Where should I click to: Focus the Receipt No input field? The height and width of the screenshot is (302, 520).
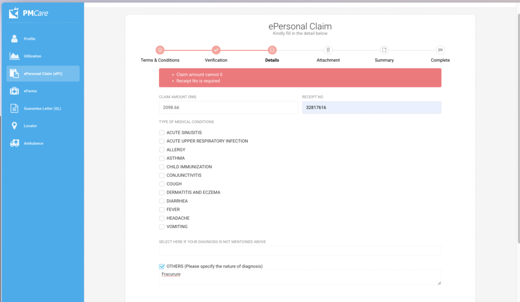tap(371, 108)
